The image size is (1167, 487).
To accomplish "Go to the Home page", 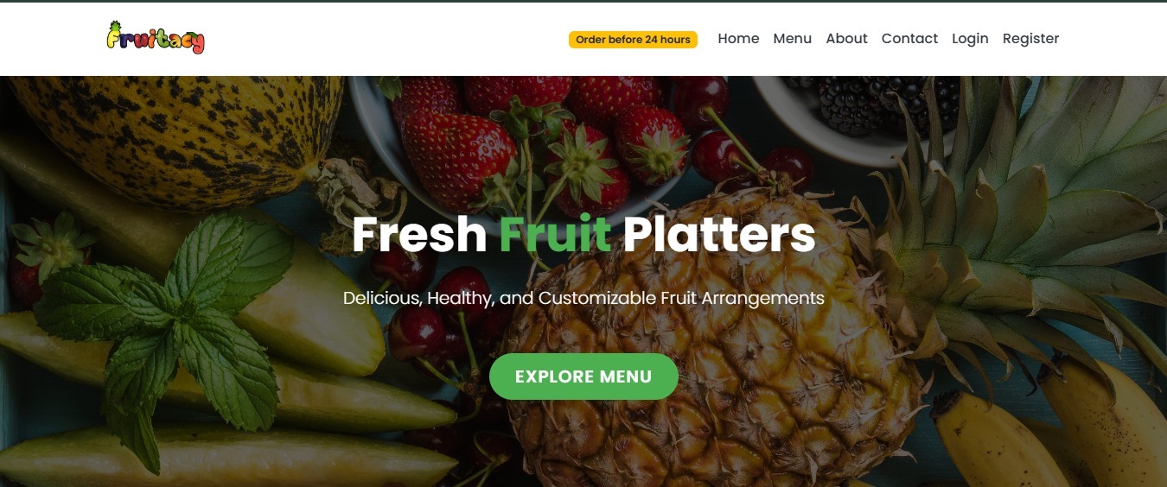I will tap(738, 39).
